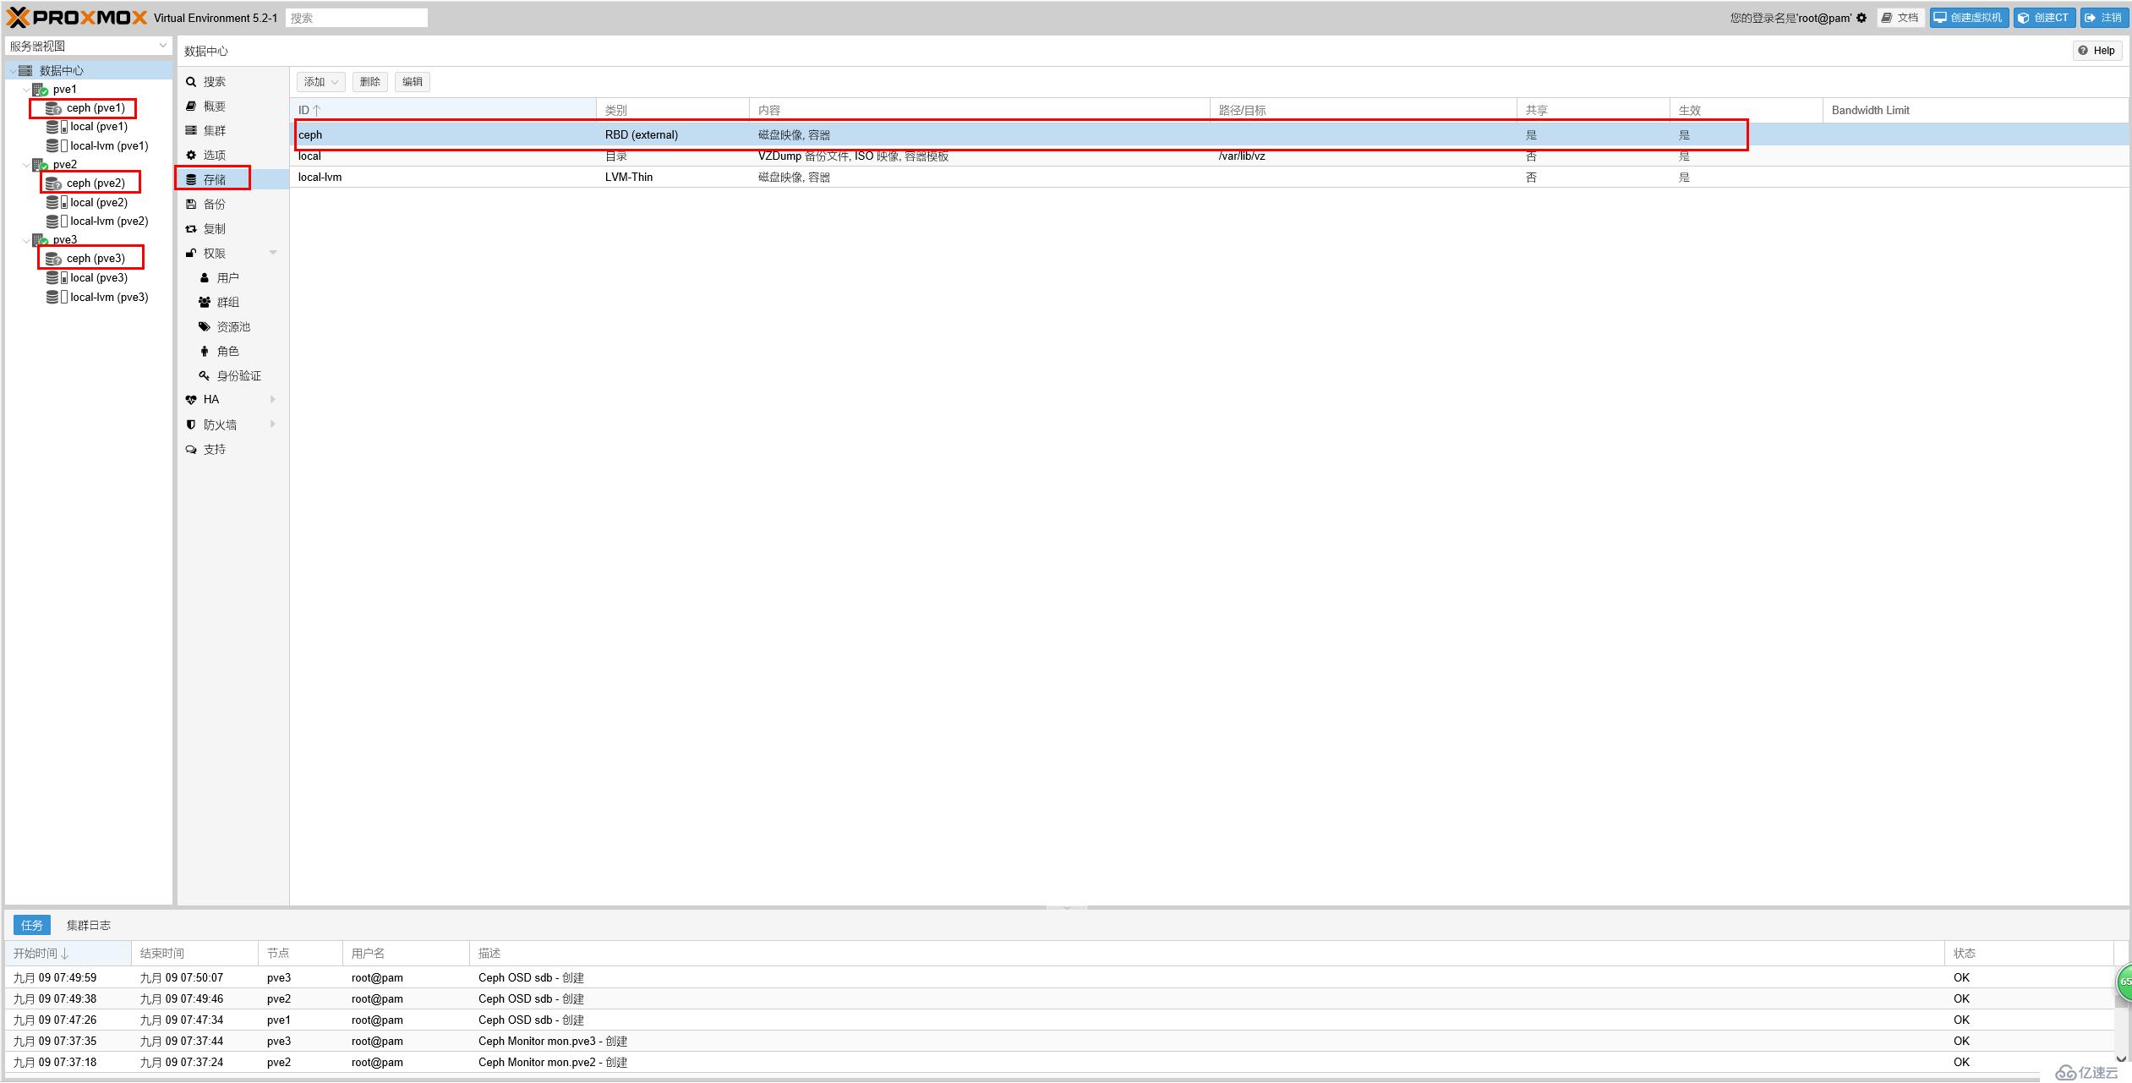Select the ceph RBD storage row

pos(1209,134)
